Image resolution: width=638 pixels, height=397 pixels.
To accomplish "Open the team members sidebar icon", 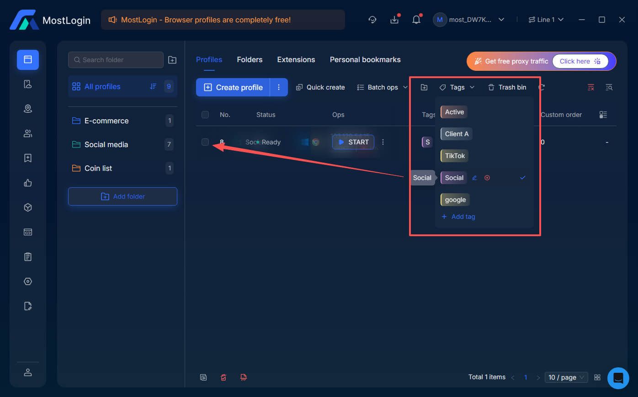I will click(28, 133).
